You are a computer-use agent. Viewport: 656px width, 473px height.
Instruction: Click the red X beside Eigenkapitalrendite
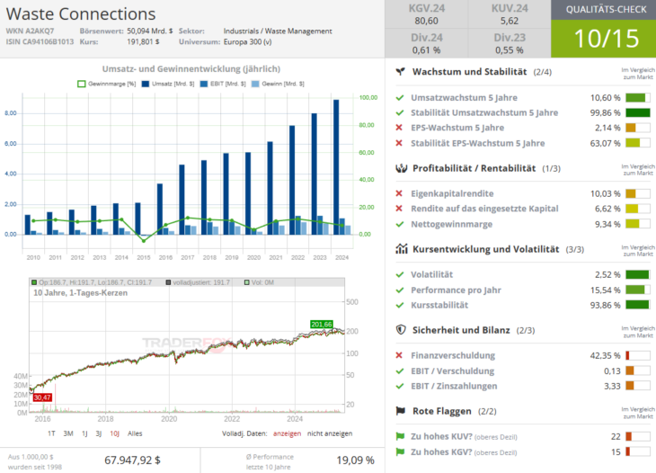399,193
